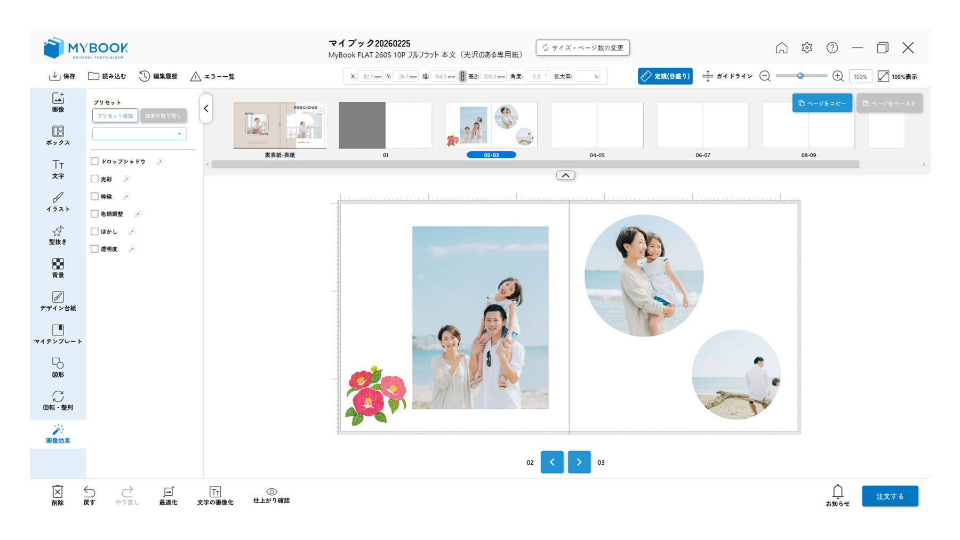The height and width of the screenshot is (540, 960).
Task: Collapse the page thumbnail strip
Action: tap(565, 175)
